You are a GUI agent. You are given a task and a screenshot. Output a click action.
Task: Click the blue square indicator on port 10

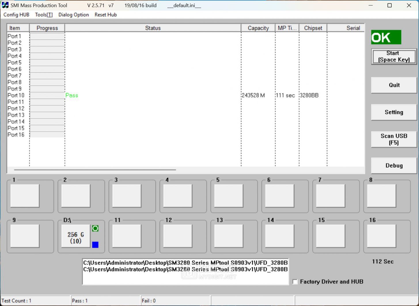click(95, 245)
